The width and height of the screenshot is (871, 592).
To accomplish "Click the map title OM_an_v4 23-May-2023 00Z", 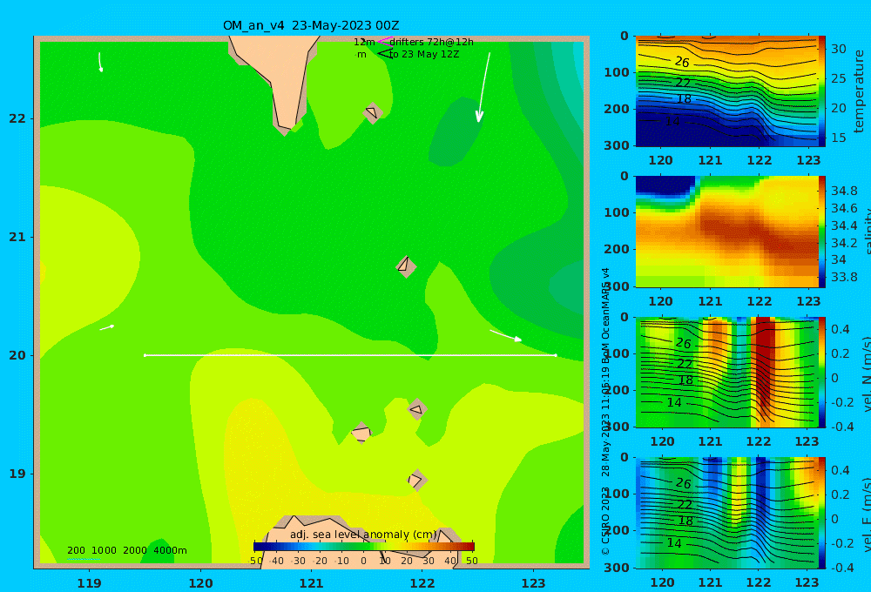I will pos(311,25).
